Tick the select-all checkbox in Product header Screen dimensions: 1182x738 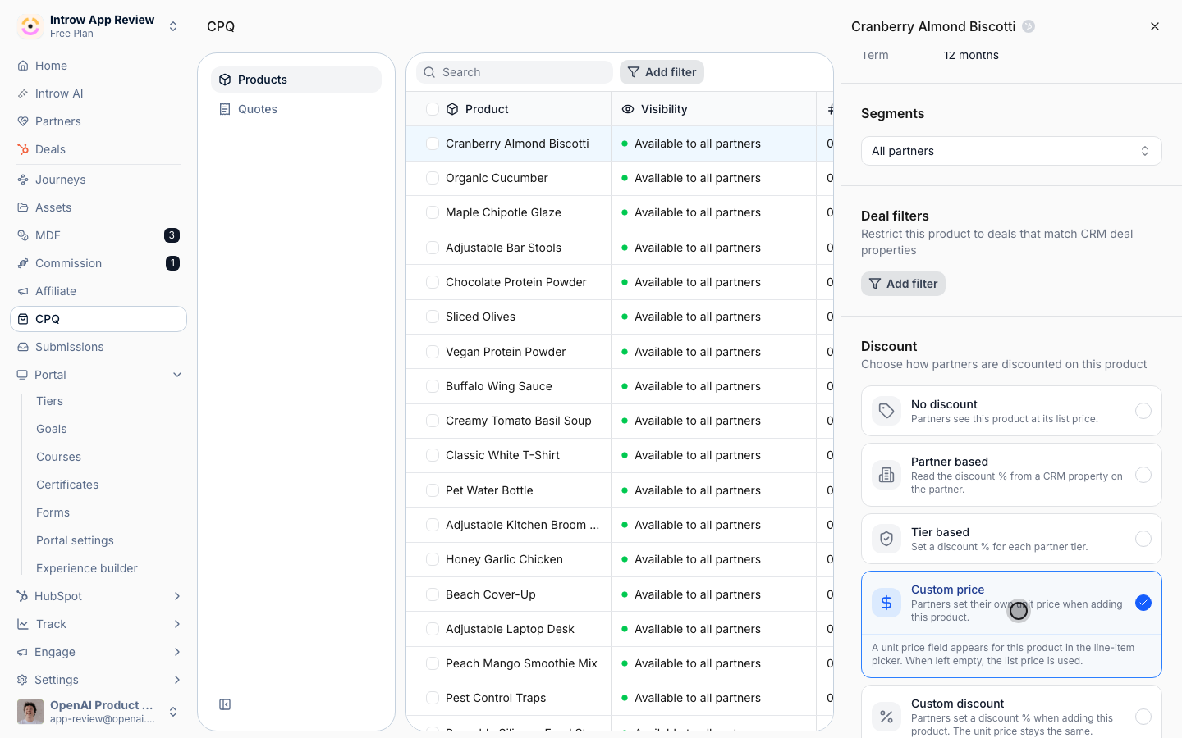click(433, 109)
